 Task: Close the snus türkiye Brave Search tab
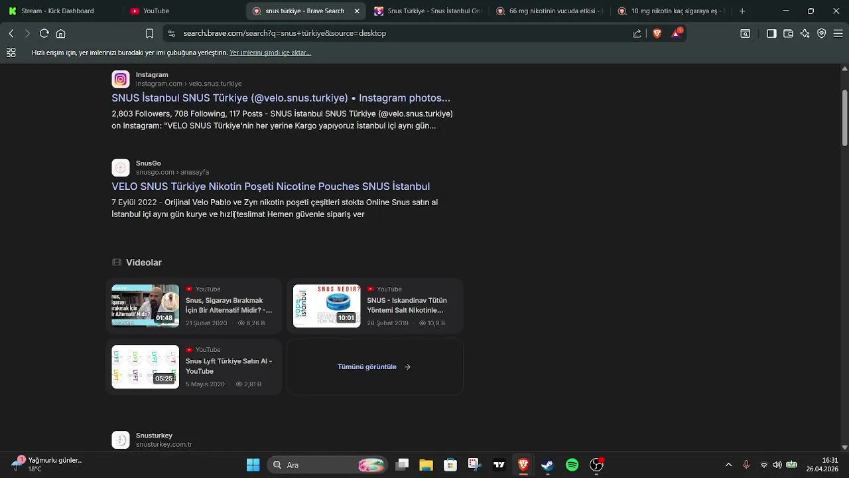pyautogui.click(x=357, y=11)
